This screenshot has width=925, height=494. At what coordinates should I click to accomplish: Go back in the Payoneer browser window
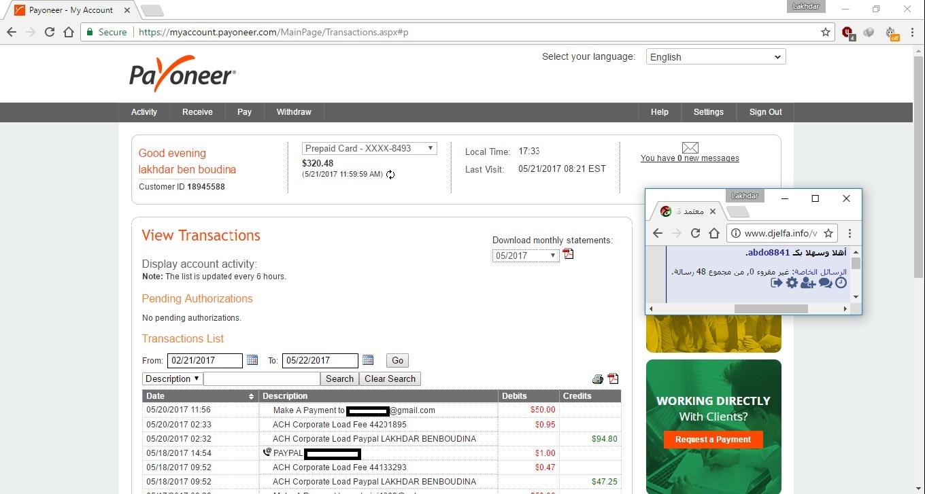[12, 32]
